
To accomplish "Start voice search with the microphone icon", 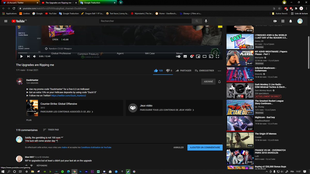I will [x=206, y=21].
